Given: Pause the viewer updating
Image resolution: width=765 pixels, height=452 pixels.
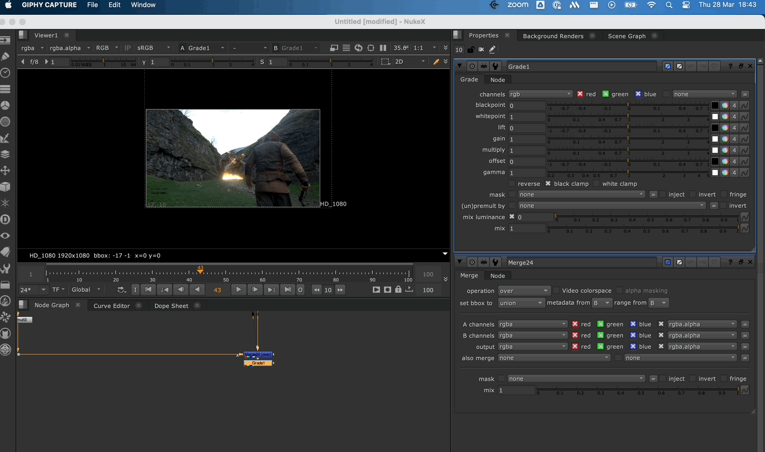Looking at the screenshot, I should point(383,48).
